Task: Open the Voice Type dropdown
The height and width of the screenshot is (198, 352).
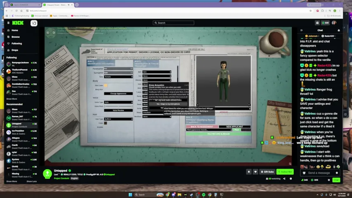Action: [x=118, y=102]
